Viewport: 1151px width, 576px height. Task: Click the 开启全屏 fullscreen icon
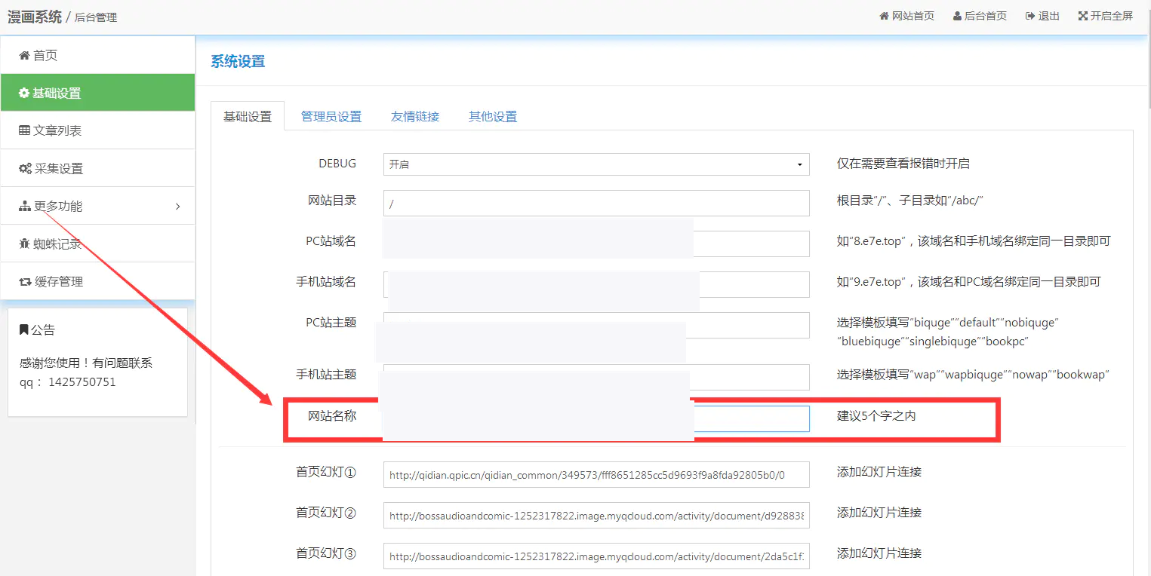(x=1082, y=15)
